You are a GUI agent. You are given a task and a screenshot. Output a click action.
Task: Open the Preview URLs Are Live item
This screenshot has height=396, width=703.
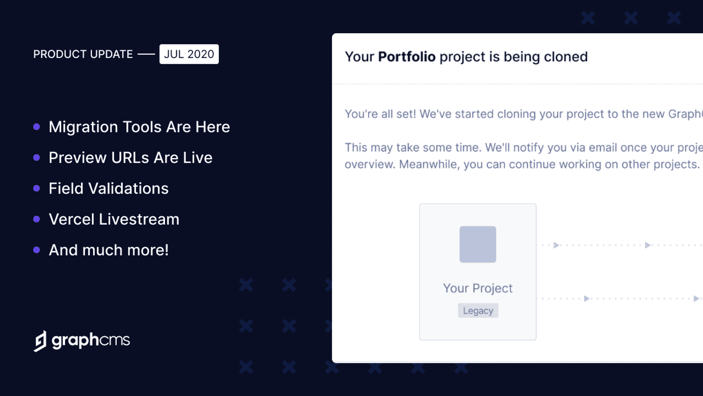tap(130, 158)
